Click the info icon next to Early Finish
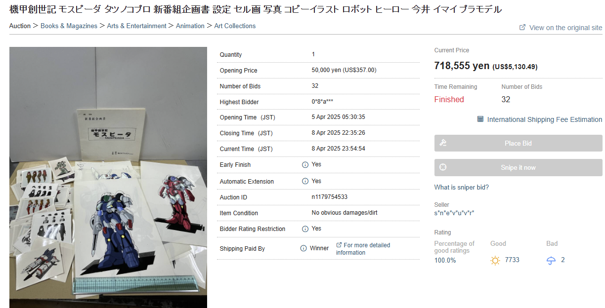605x308 pixels. [x=305, y=165]
